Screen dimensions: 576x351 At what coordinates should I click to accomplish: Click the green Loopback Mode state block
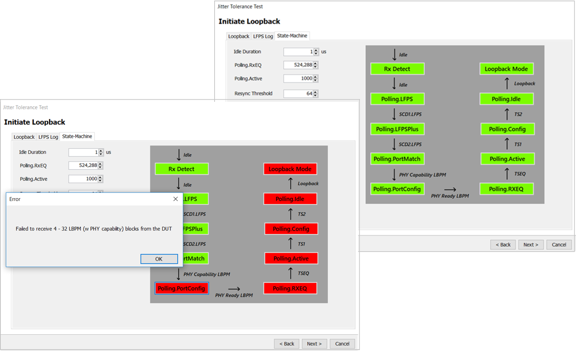(x=506, y=69)
